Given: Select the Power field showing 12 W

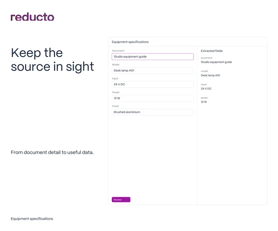Looking at the screenshot, I should 153,98.
